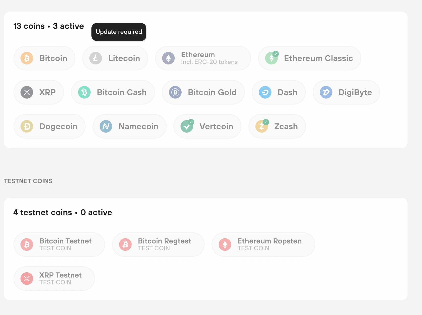The height and width of the screenshot is (315, 422).
Task: Click the Dogecoin icon
Action: [27, 126]
